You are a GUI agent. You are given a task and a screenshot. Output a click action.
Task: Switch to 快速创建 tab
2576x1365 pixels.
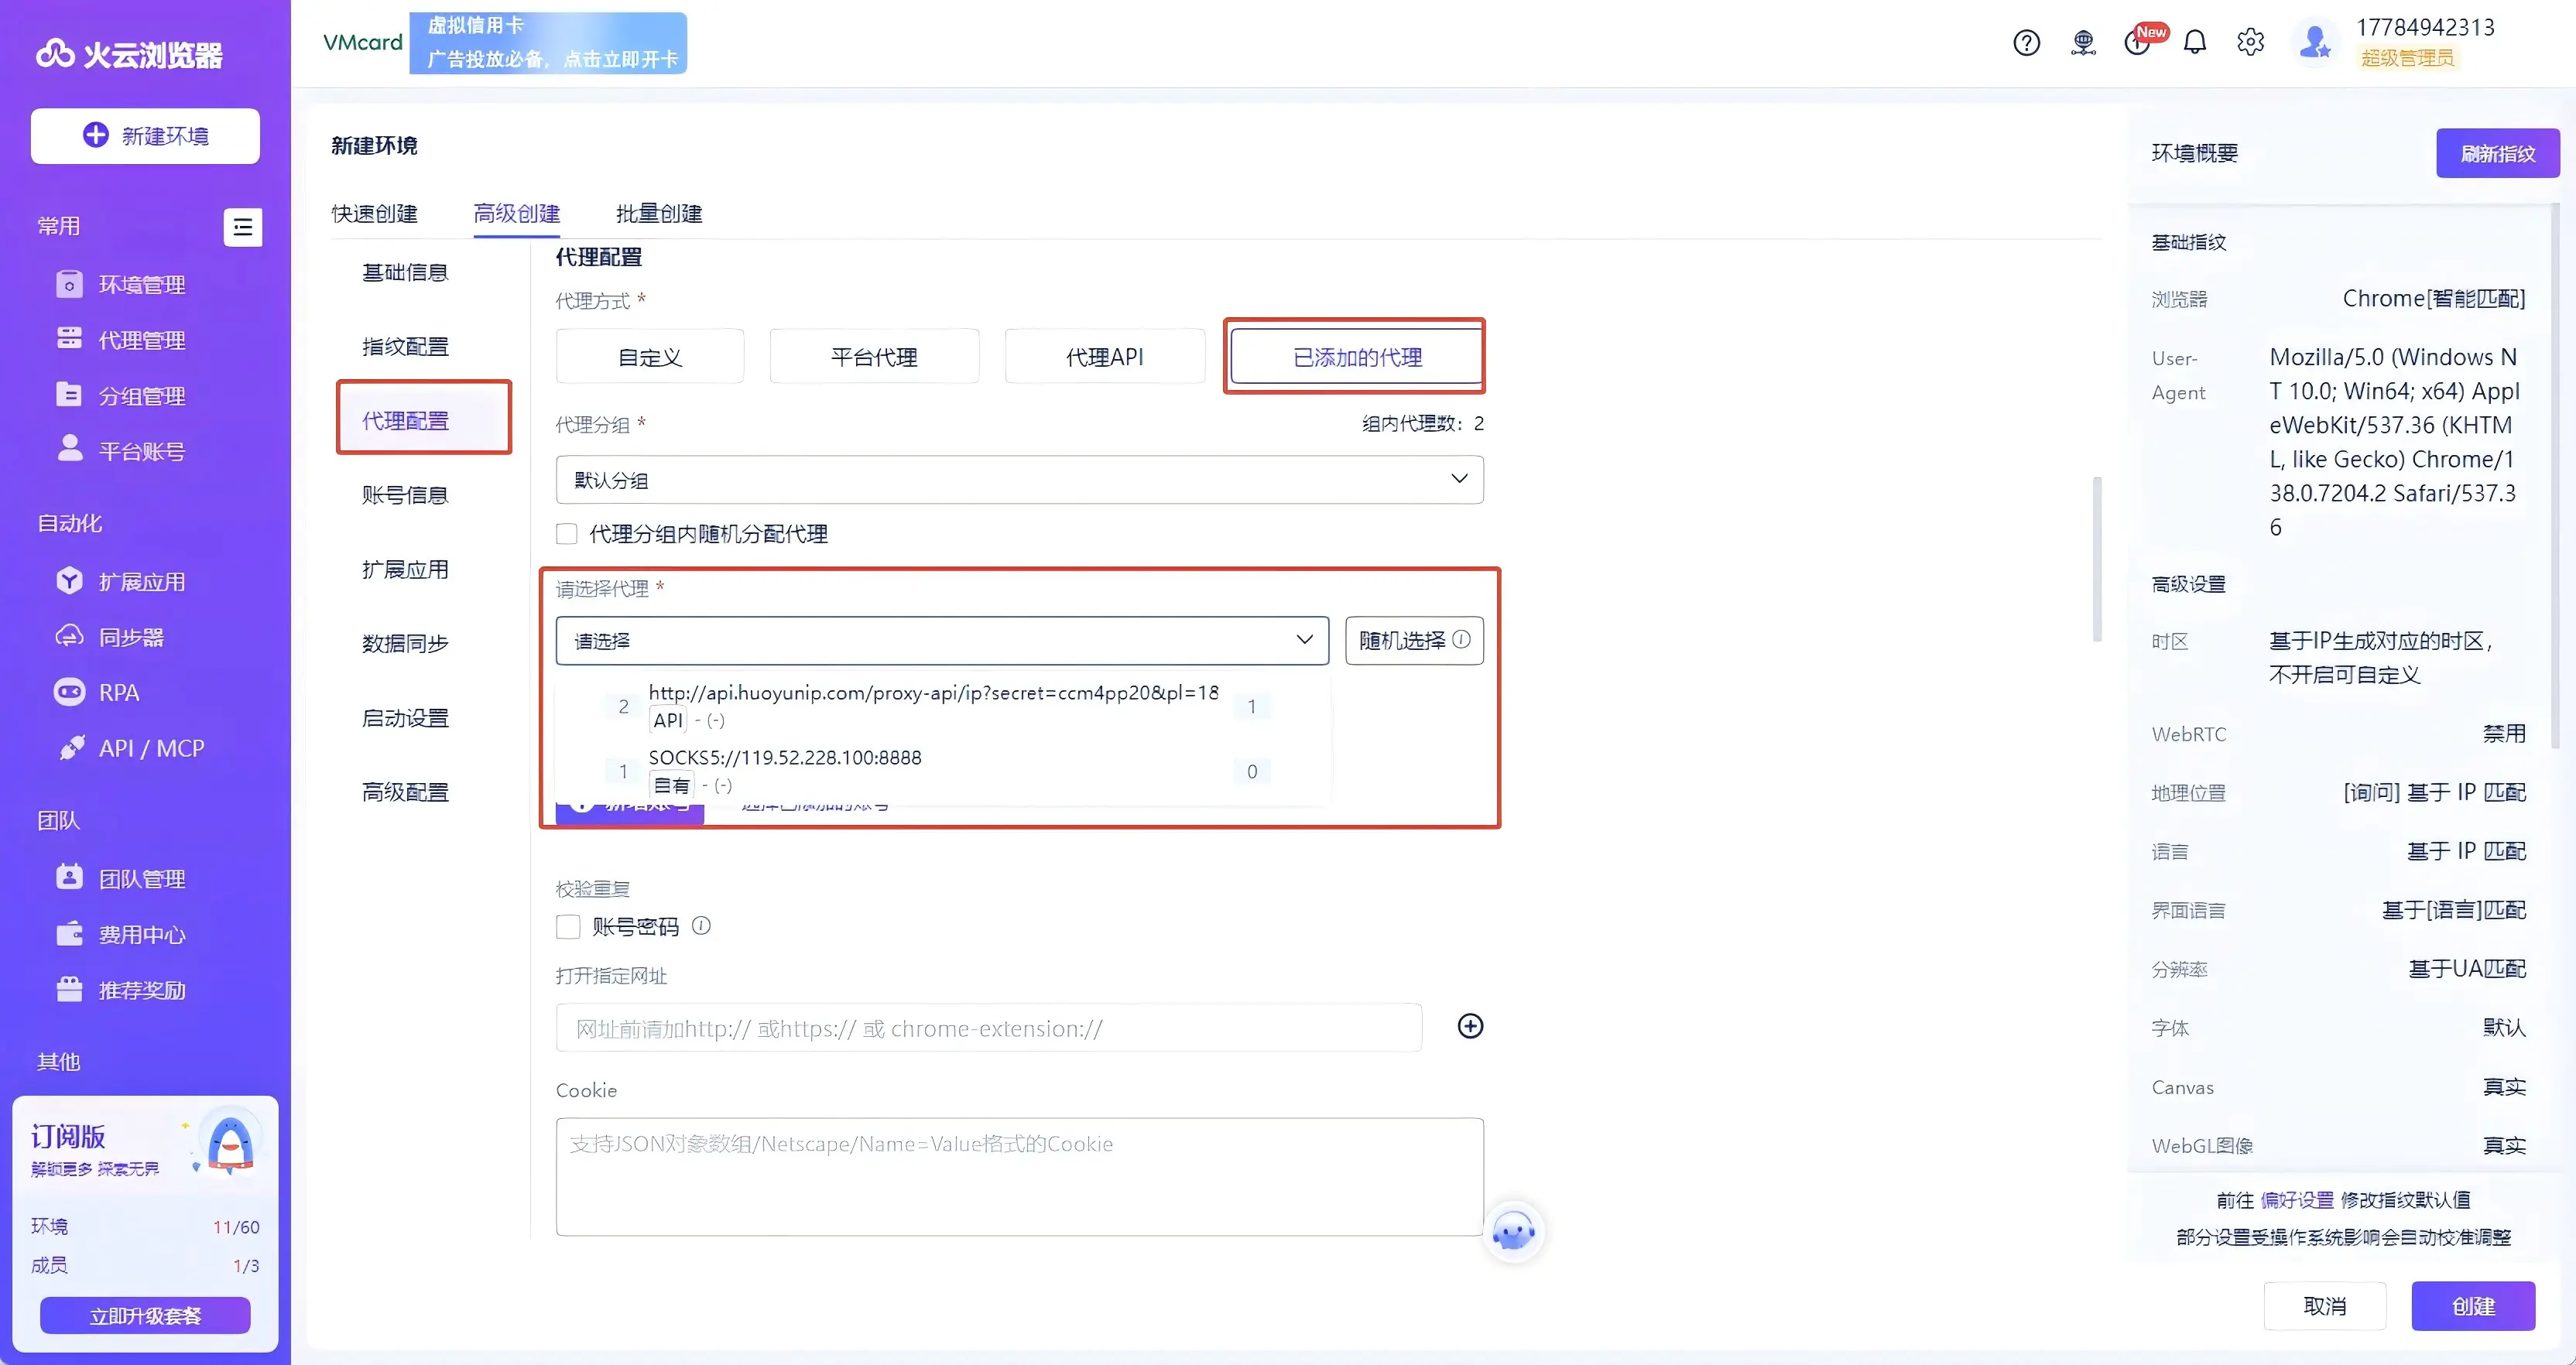[375, 213]
